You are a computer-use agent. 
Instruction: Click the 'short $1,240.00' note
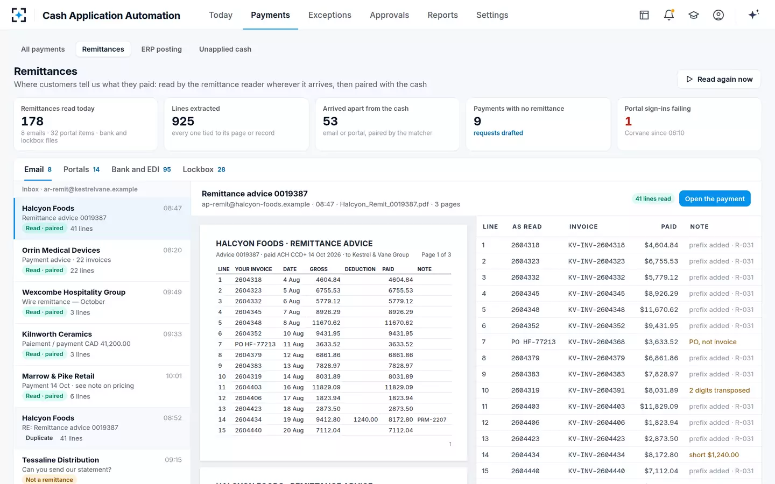[x=714, y=455]
